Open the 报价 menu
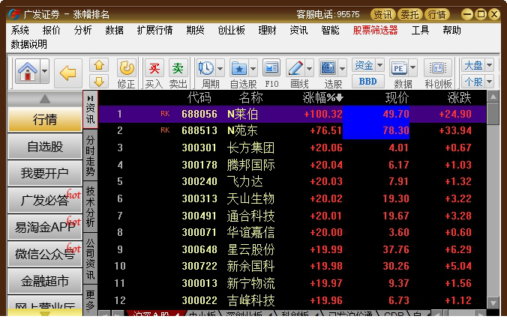 pos(52,30)
